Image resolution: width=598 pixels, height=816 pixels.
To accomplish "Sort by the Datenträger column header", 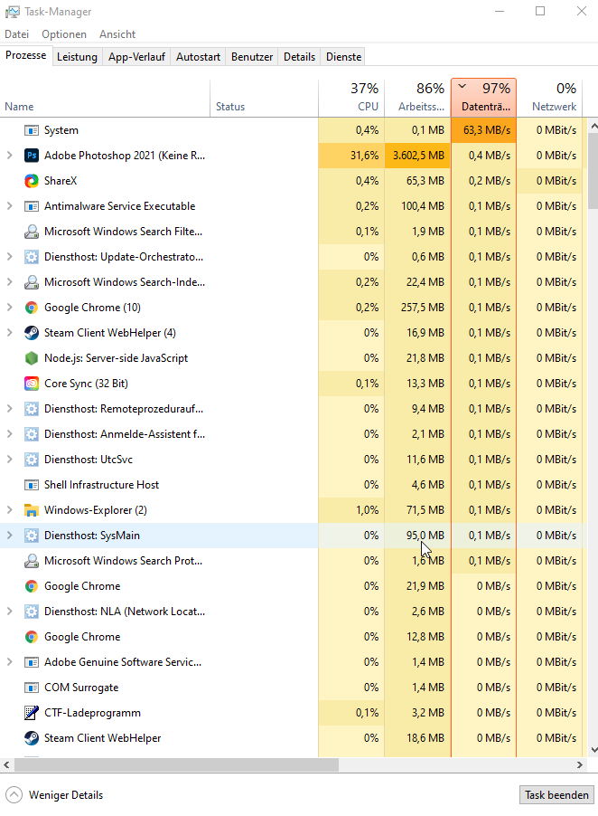I will point(483,98).
